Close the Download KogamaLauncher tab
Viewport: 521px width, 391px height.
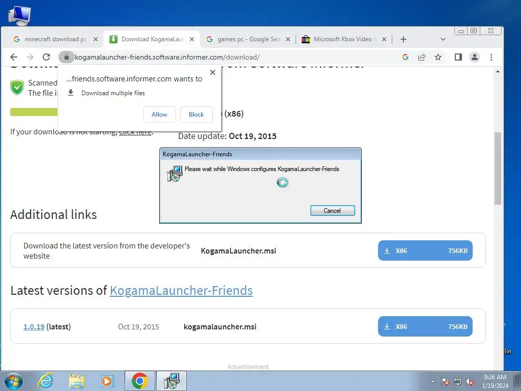[x=192, y=39]
